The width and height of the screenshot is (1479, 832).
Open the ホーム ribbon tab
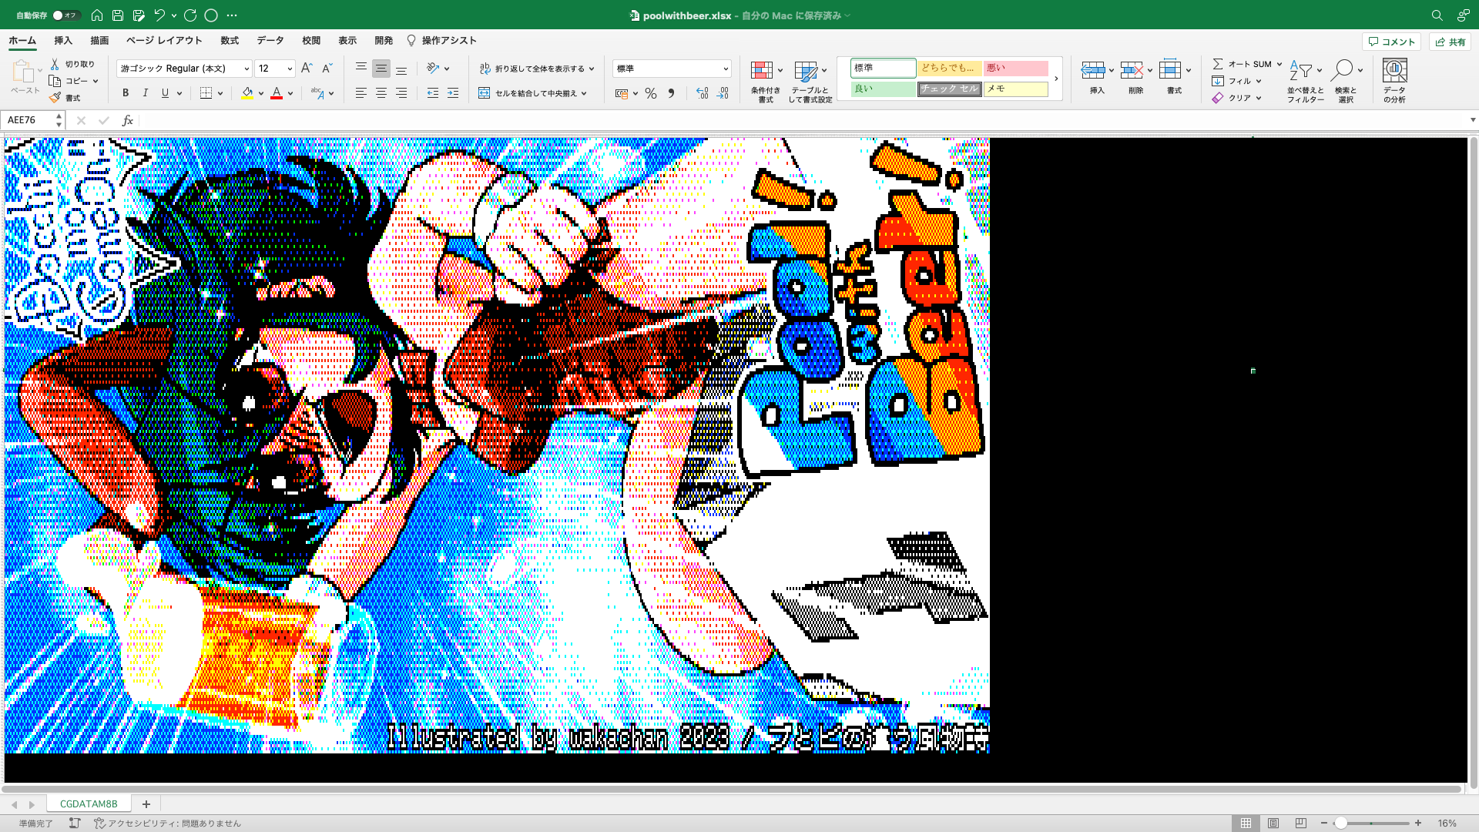tap(22, 41)
